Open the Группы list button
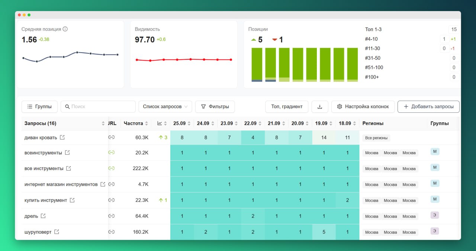Screen dimensions: 476x251 click(39, 106)
